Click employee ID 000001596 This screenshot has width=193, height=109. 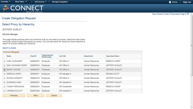pyautogui.click(x=35, y=91)
